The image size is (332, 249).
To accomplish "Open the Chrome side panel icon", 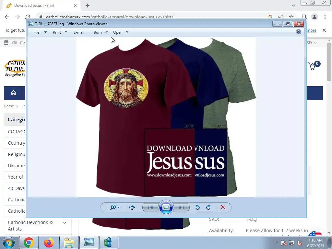I will (304, 17).
